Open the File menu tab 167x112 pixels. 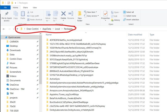coord(5,8)
